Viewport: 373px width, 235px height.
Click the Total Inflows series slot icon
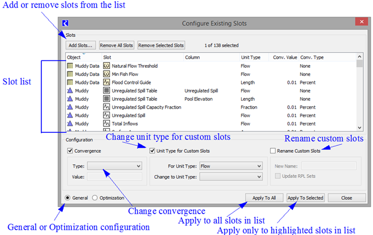tap(106, 124)
